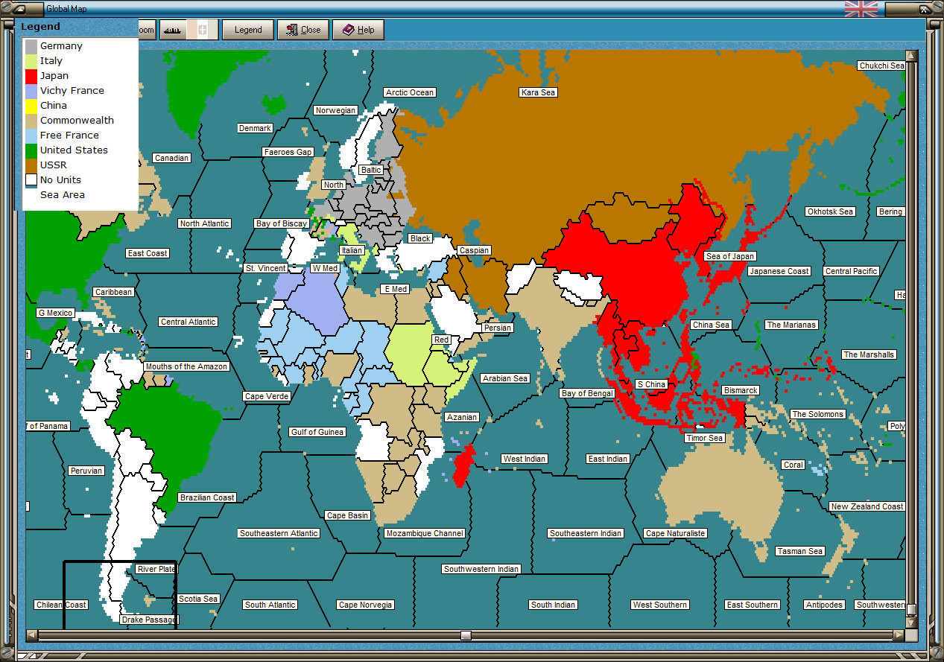Viewport: 944px width, 662px height.
Task: Click the Bay of Bengal label
Action: tap(587, 393)
